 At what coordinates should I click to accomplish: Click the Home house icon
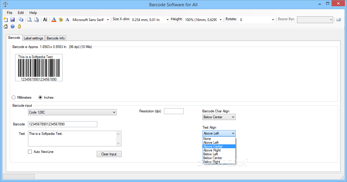click(6, 26)
